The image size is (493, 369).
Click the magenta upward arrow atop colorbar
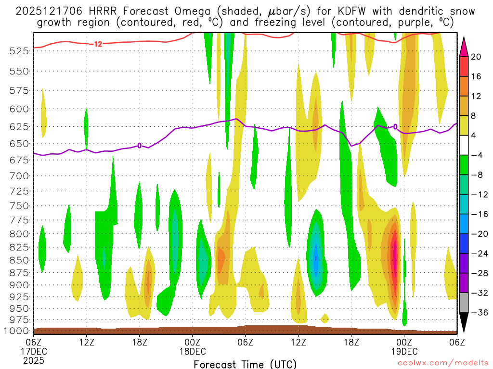464,47
